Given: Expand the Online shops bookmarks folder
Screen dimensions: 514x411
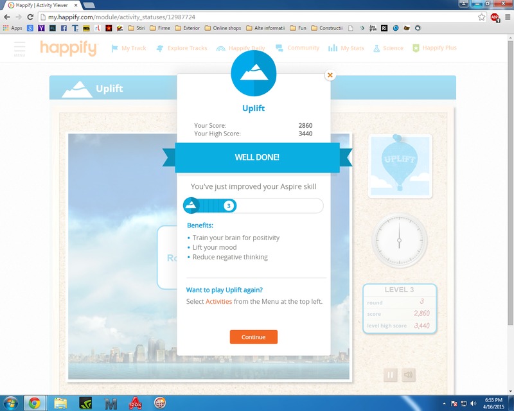Looking at the screenshot, I should click(x=223, y=28).
